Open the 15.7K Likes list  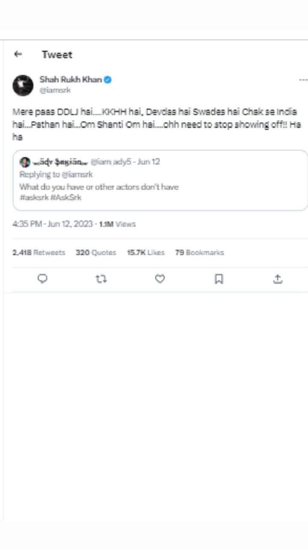(145, 253)
